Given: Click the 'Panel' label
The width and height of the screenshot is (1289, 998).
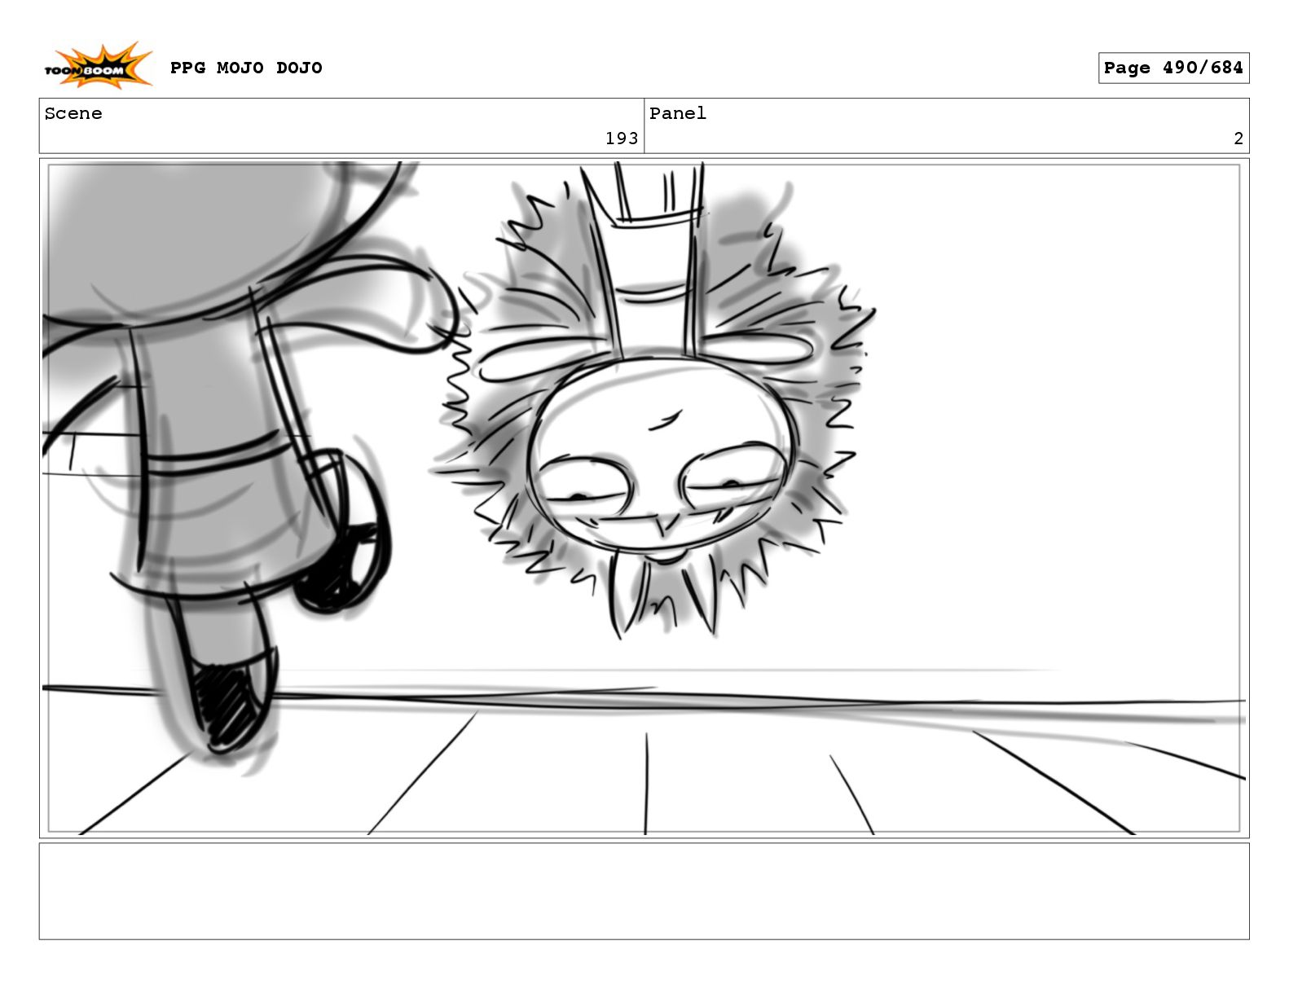Looking at the screenshot, I should pyautogui.click(x=678, y=113).
